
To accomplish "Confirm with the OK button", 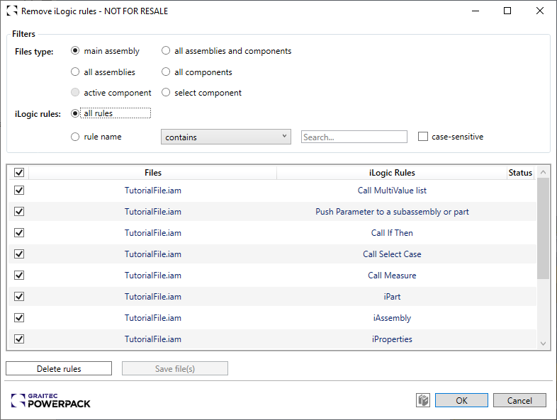I will click(x=461, y=400).
